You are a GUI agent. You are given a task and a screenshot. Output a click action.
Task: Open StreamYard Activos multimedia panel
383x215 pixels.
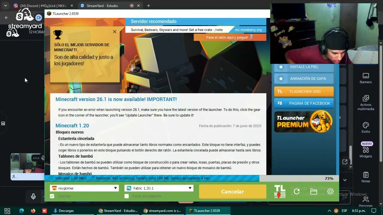[x=366, y=103]
